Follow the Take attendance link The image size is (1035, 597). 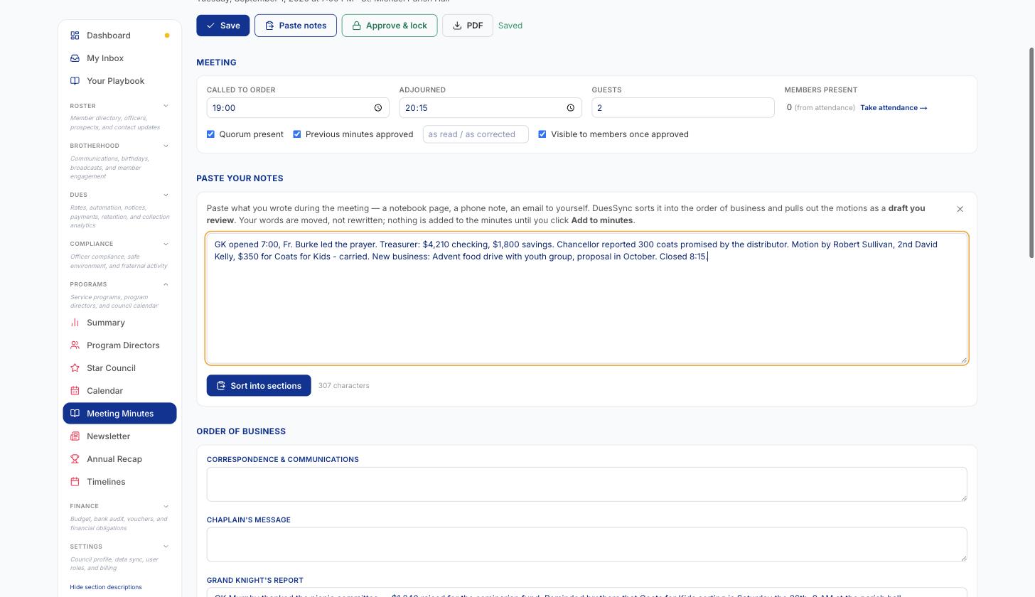tap(894, 108)
